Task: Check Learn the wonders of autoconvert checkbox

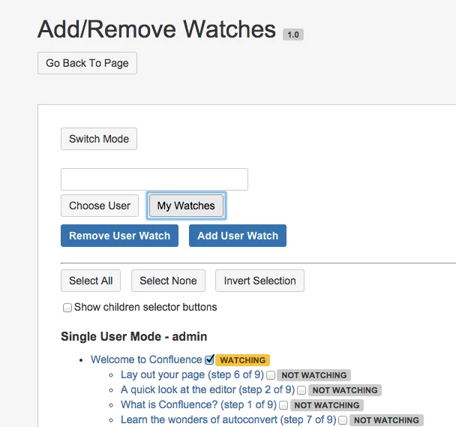Action: pyautogui.click(x=343, y=420)
